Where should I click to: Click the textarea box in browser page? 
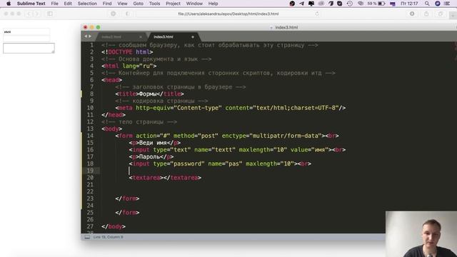(x=29, y=48)
